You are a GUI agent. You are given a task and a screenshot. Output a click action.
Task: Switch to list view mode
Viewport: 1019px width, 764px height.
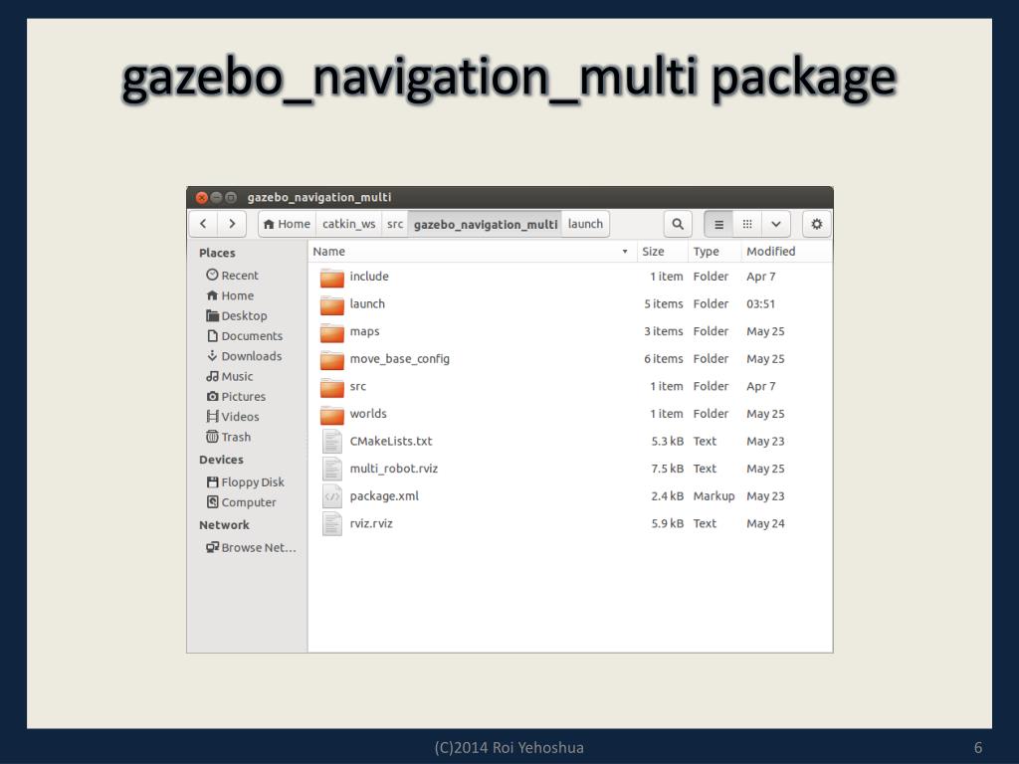coord(718,224)
